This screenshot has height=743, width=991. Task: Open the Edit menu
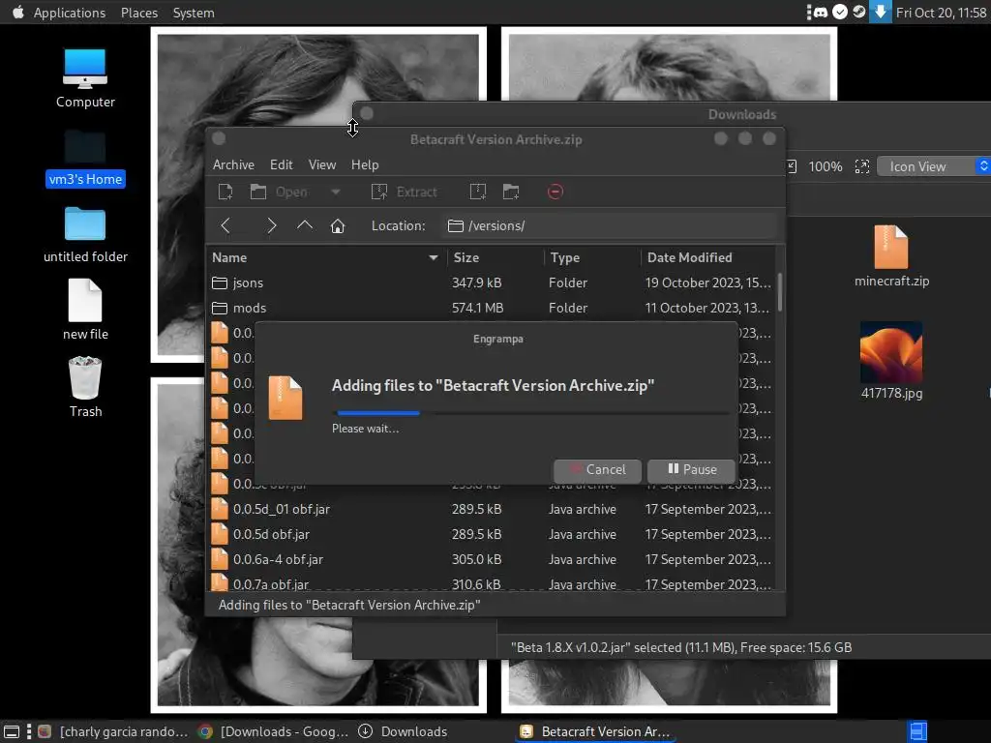[x=282, y=164]
